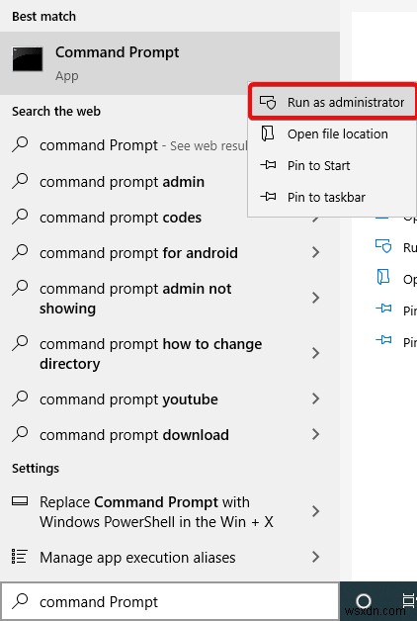This screenshot has height=621, width=417.
Task: Open Manage app execution aliases setting
Action: point(170,558)
